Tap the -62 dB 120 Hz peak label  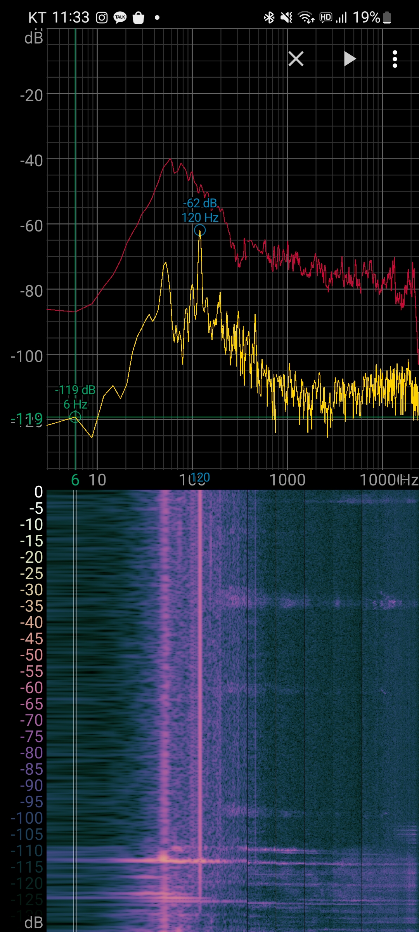coord(200,210)
